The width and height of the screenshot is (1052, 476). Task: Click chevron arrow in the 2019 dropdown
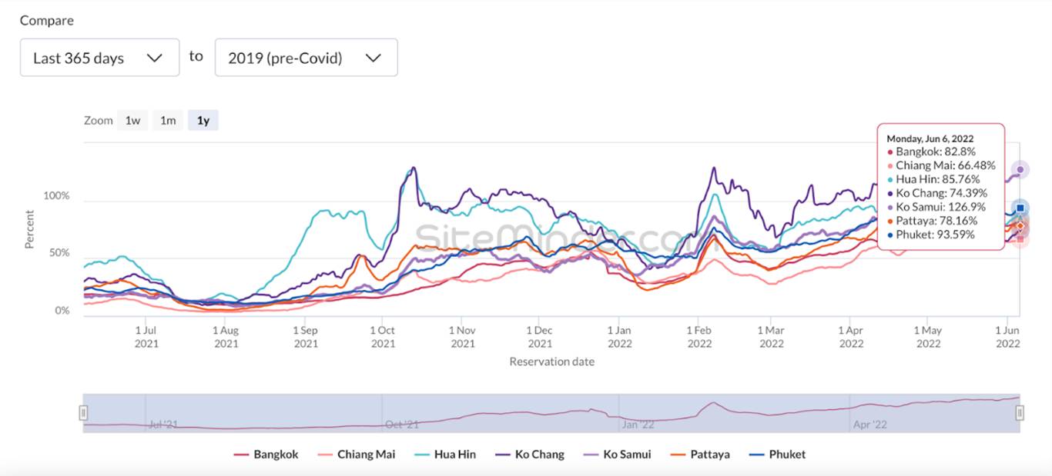tap(374, 58)
